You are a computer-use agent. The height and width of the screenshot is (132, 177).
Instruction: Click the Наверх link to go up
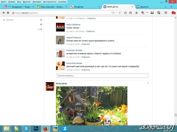[x=10, y=20]
